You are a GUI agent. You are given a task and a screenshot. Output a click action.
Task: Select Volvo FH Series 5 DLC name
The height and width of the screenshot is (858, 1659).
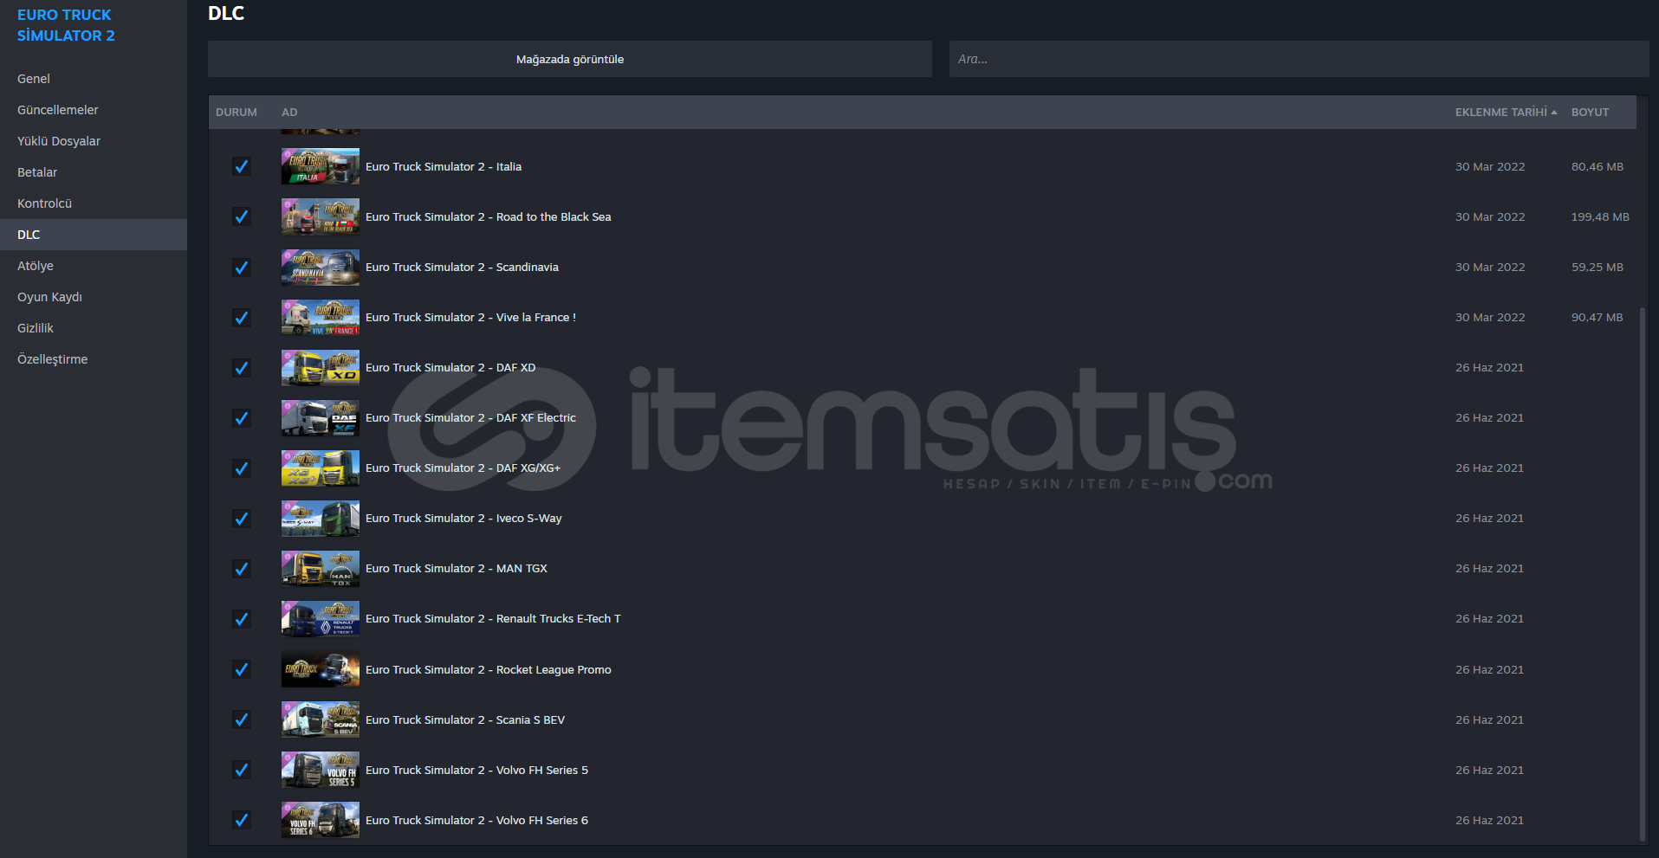pyautogui.click(x=476, y=770)
